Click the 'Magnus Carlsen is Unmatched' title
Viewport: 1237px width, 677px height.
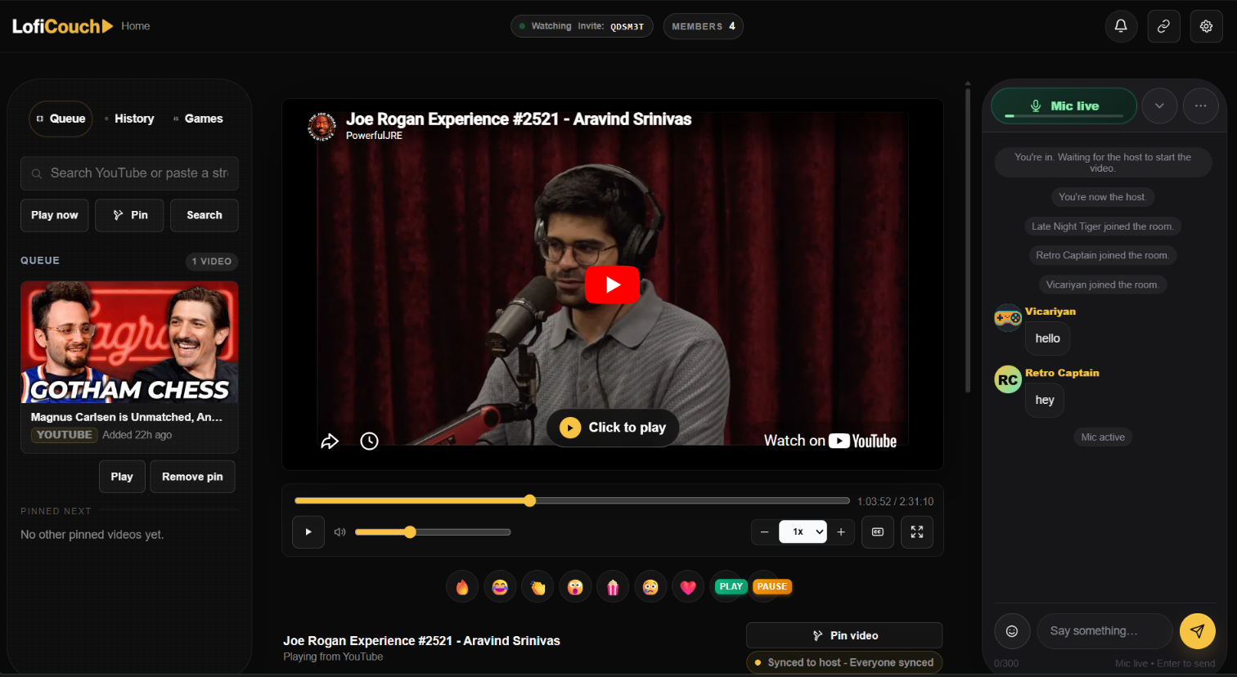[x=127, y=417]
